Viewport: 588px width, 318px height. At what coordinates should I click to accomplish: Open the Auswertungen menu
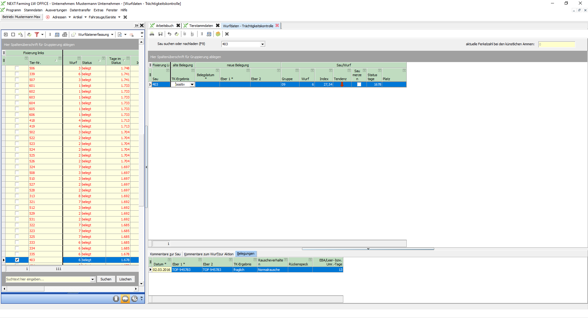point(56,10)
